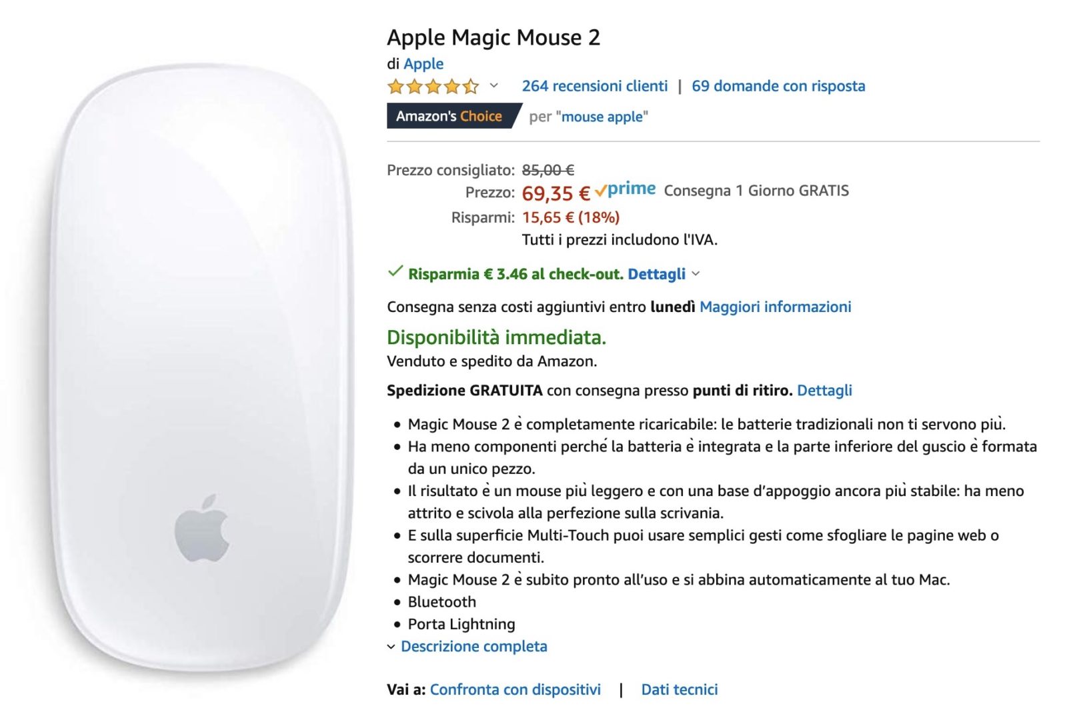Select Confronta con dispositivi
Screen dimensions: 1067x714
[x=517, y=689]
